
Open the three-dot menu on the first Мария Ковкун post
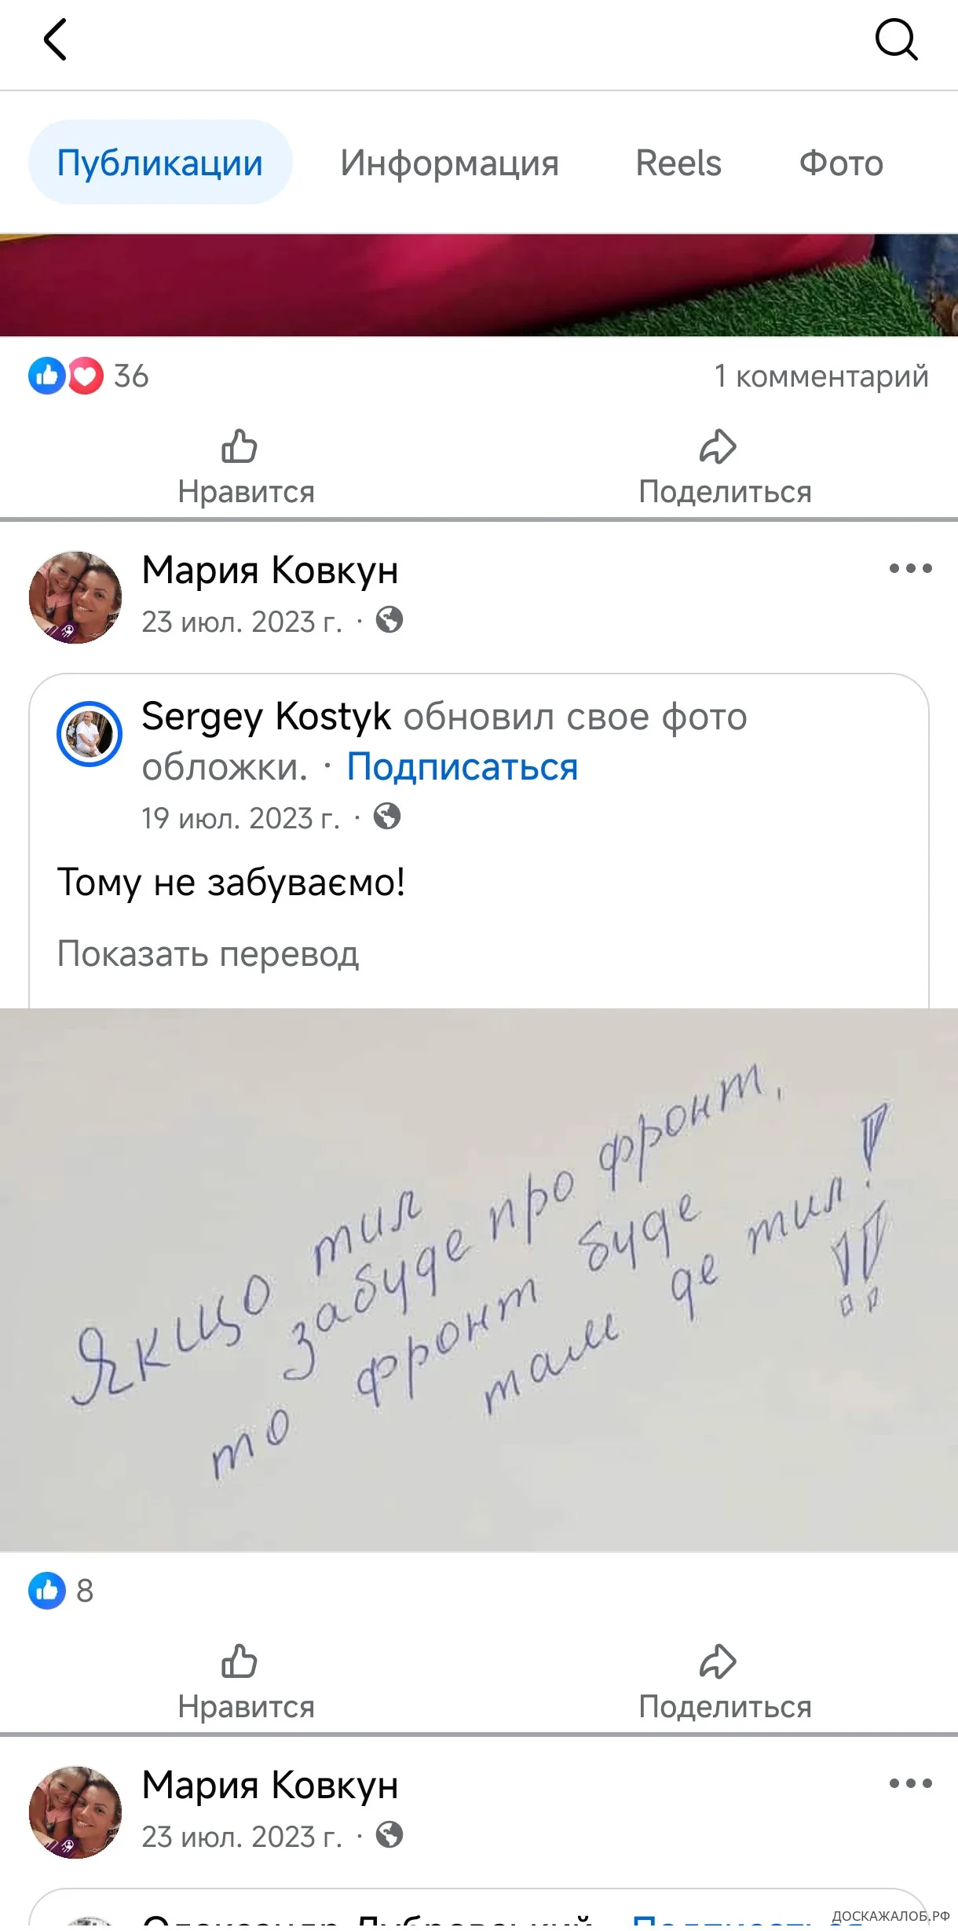(910, 568)
